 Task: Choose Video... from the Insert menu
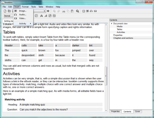(23, 18)
